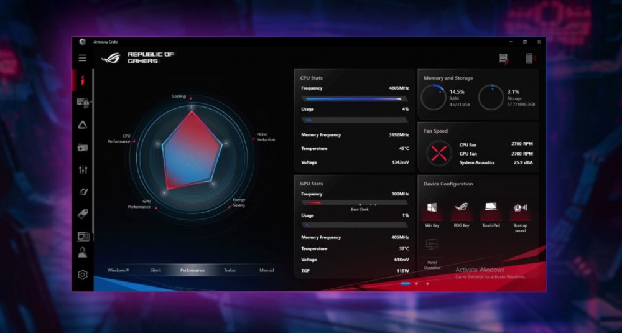Open the Settings gear icon
Viewport: 622px width, 333px height.
pos(83,274)
